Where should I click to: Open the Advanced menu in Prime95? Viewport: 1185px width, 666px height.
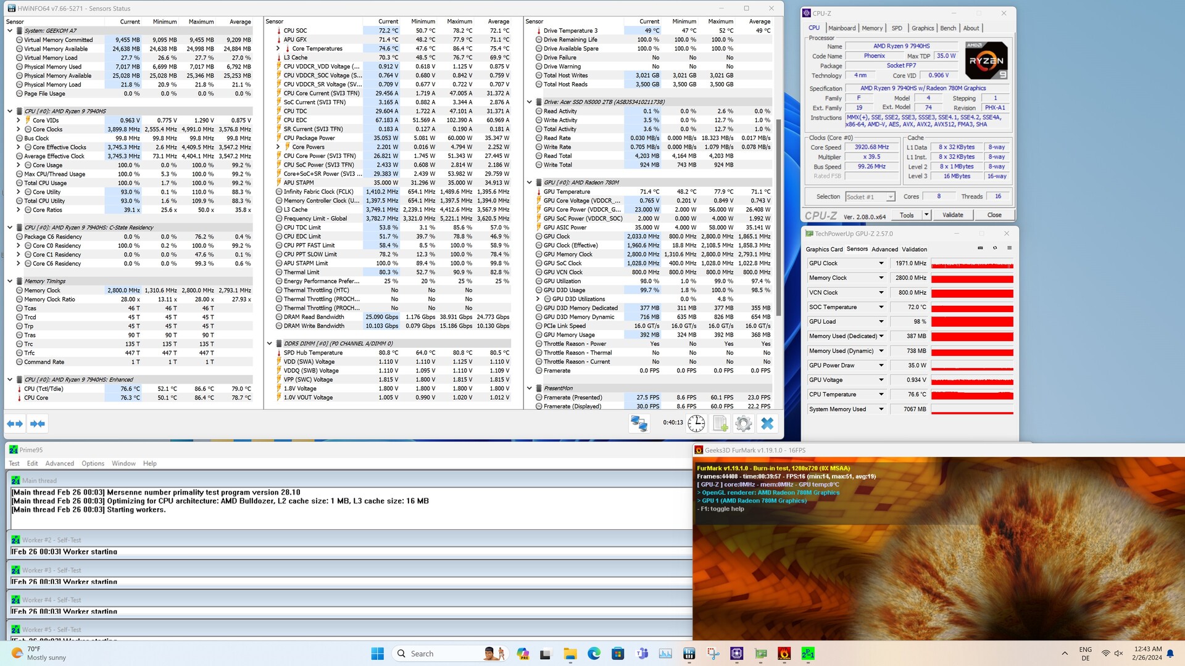pos(59,464)
